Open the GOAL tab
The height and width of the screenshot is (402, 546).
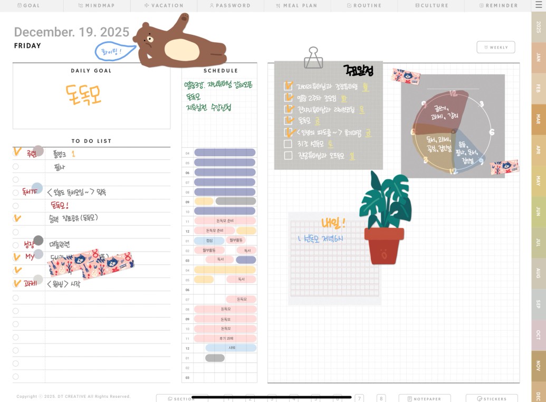pyautogui.click(x=28, y=6)
